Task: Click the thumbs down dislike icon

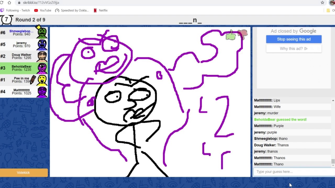Action: point(243,34)
